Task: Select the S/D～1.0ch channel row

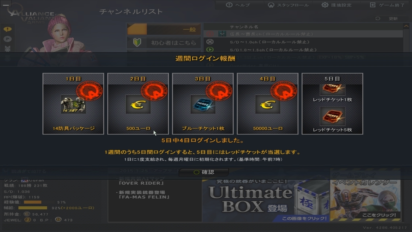Action: point(303,42)
